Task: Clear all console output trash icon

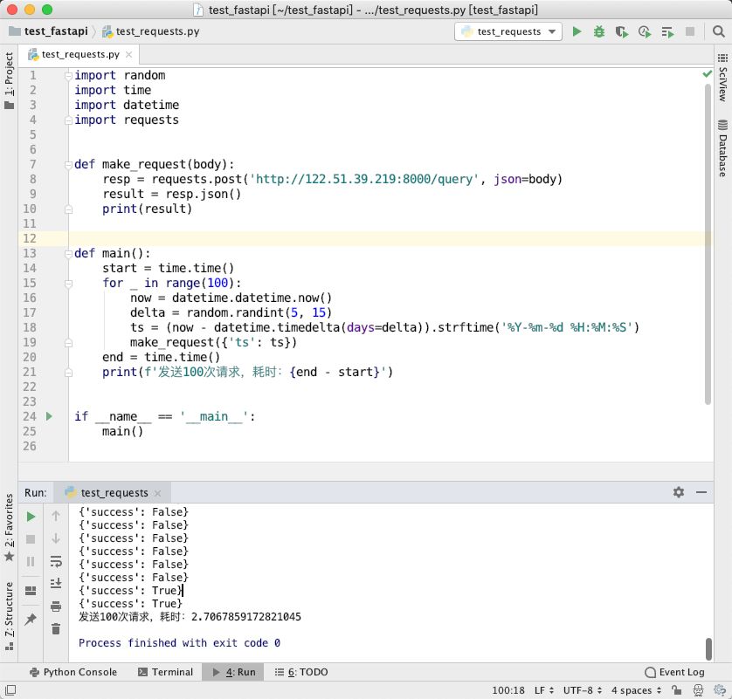Action: [56, 628]
